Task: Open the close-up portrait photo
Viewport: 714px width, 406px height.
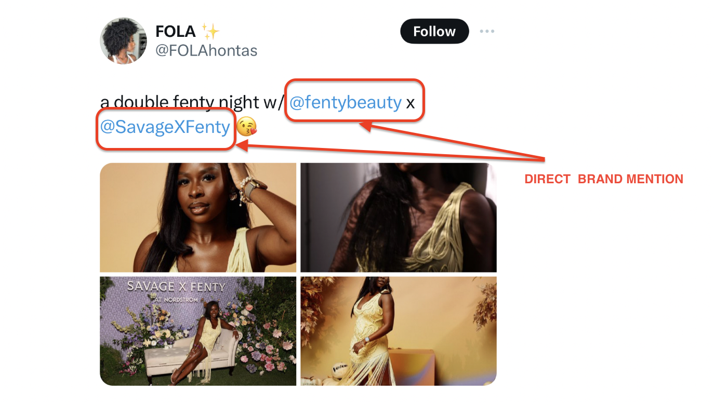Action: pos(198,218)
